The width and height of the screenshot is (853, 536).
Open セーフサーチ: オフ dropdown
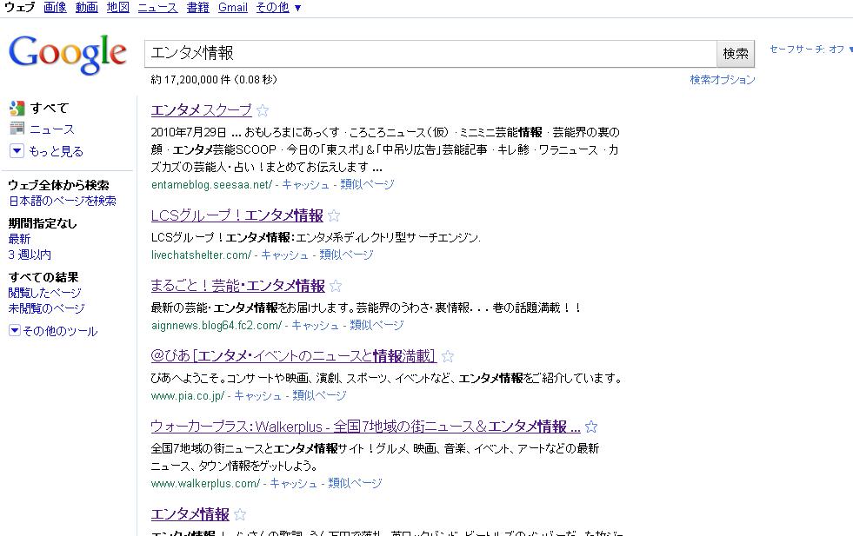point(810,49)
